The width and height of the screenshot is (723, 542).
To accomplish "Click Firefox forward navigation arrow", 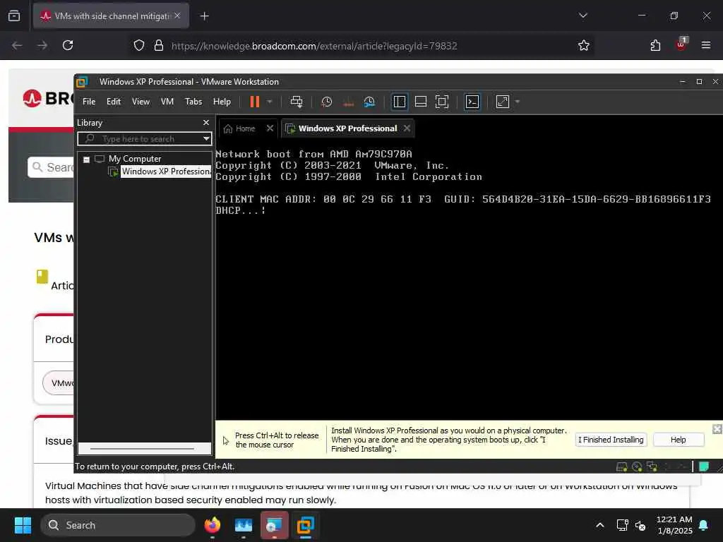I will [42, 45].
